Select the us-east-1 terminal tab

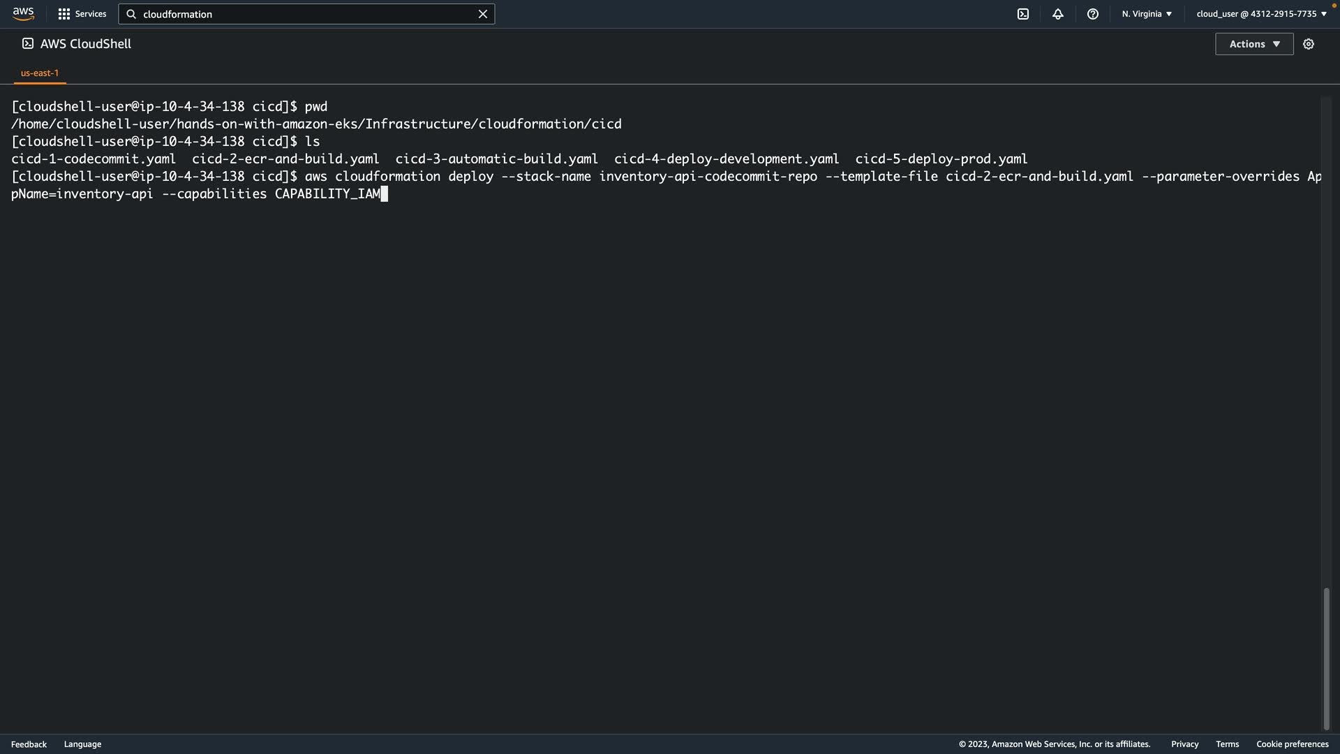[x=40, y=73]
